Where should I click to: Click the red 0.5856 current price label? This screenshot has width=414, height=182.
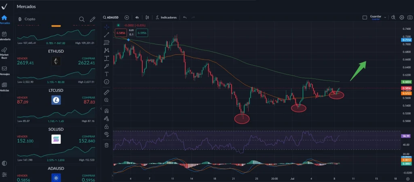(x=406, y=88)
